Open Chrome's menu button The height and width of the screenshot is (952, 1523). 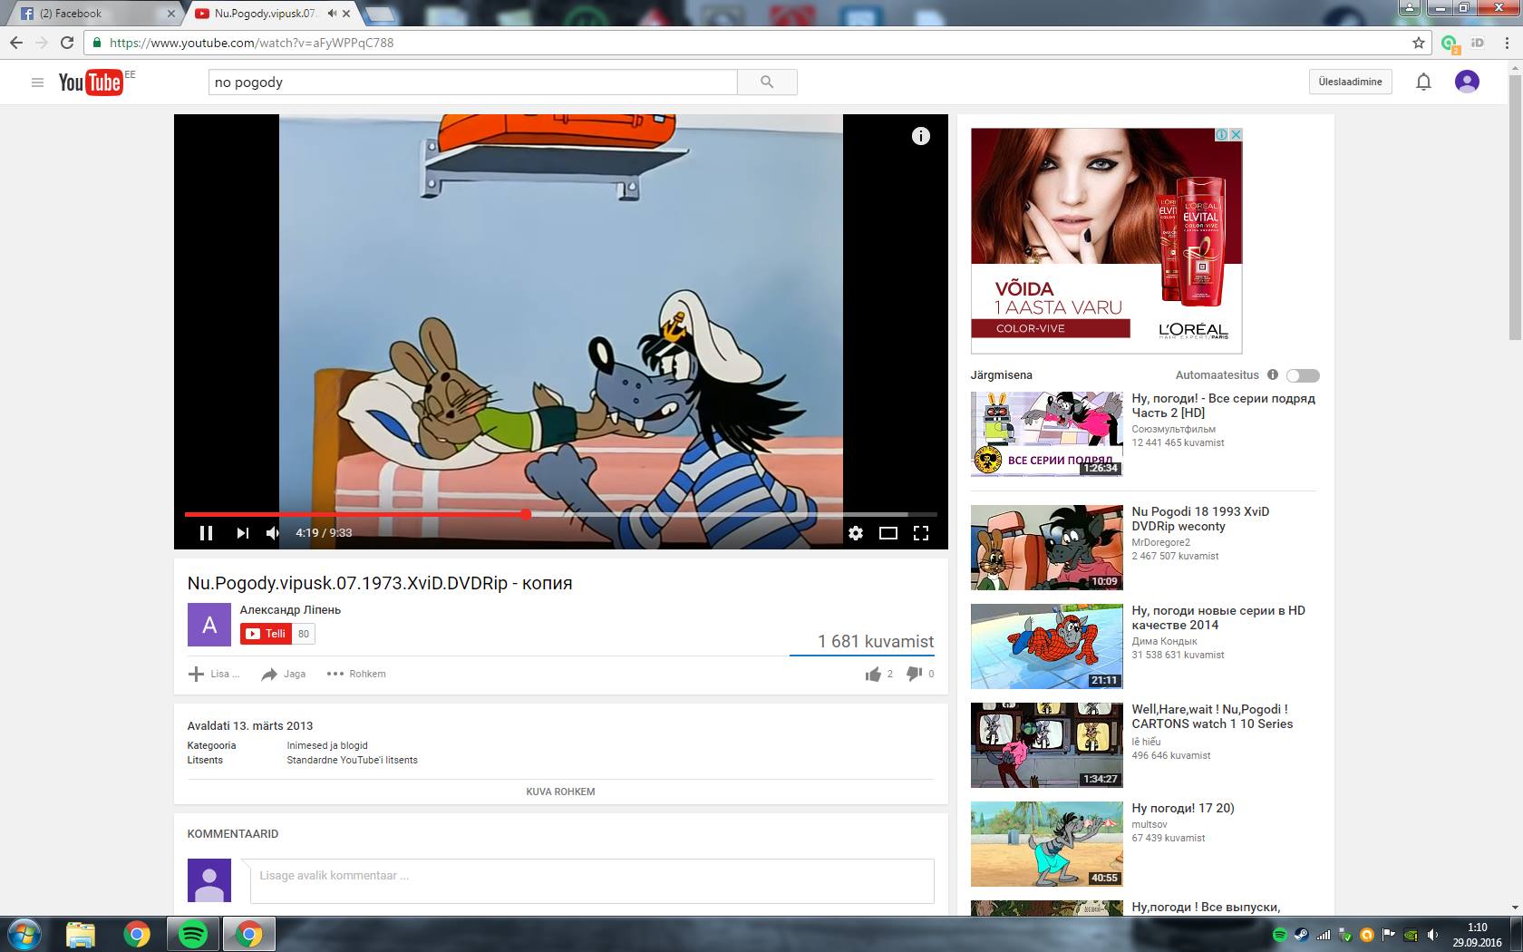[x=1506, y=43]
